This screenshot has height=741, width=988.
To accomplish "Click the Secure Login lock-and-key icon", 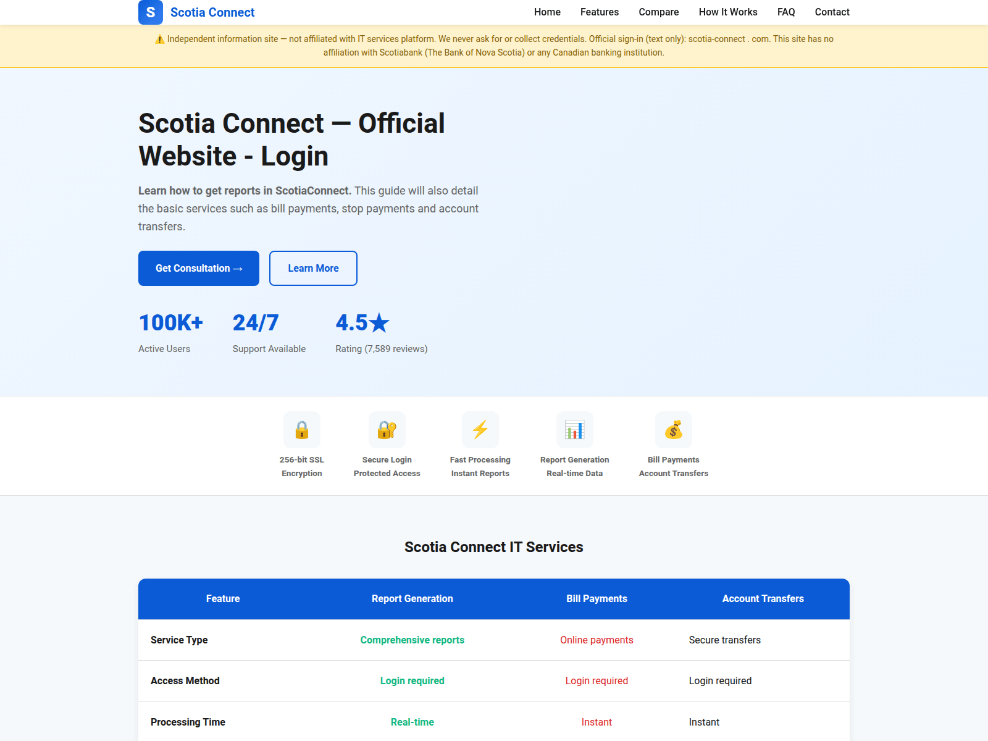I will [x=387, y=430].
